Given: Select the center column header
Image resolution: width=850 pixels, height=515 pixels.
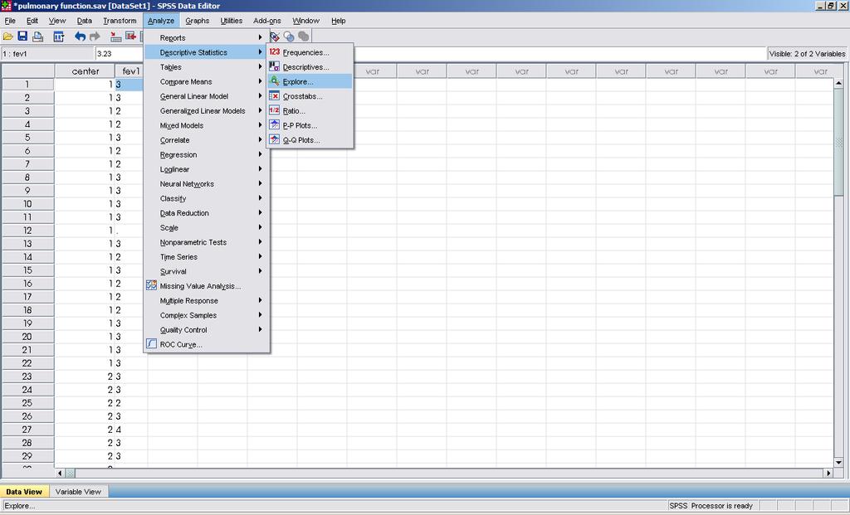Looking at the screenshot, I should (85, 71).
